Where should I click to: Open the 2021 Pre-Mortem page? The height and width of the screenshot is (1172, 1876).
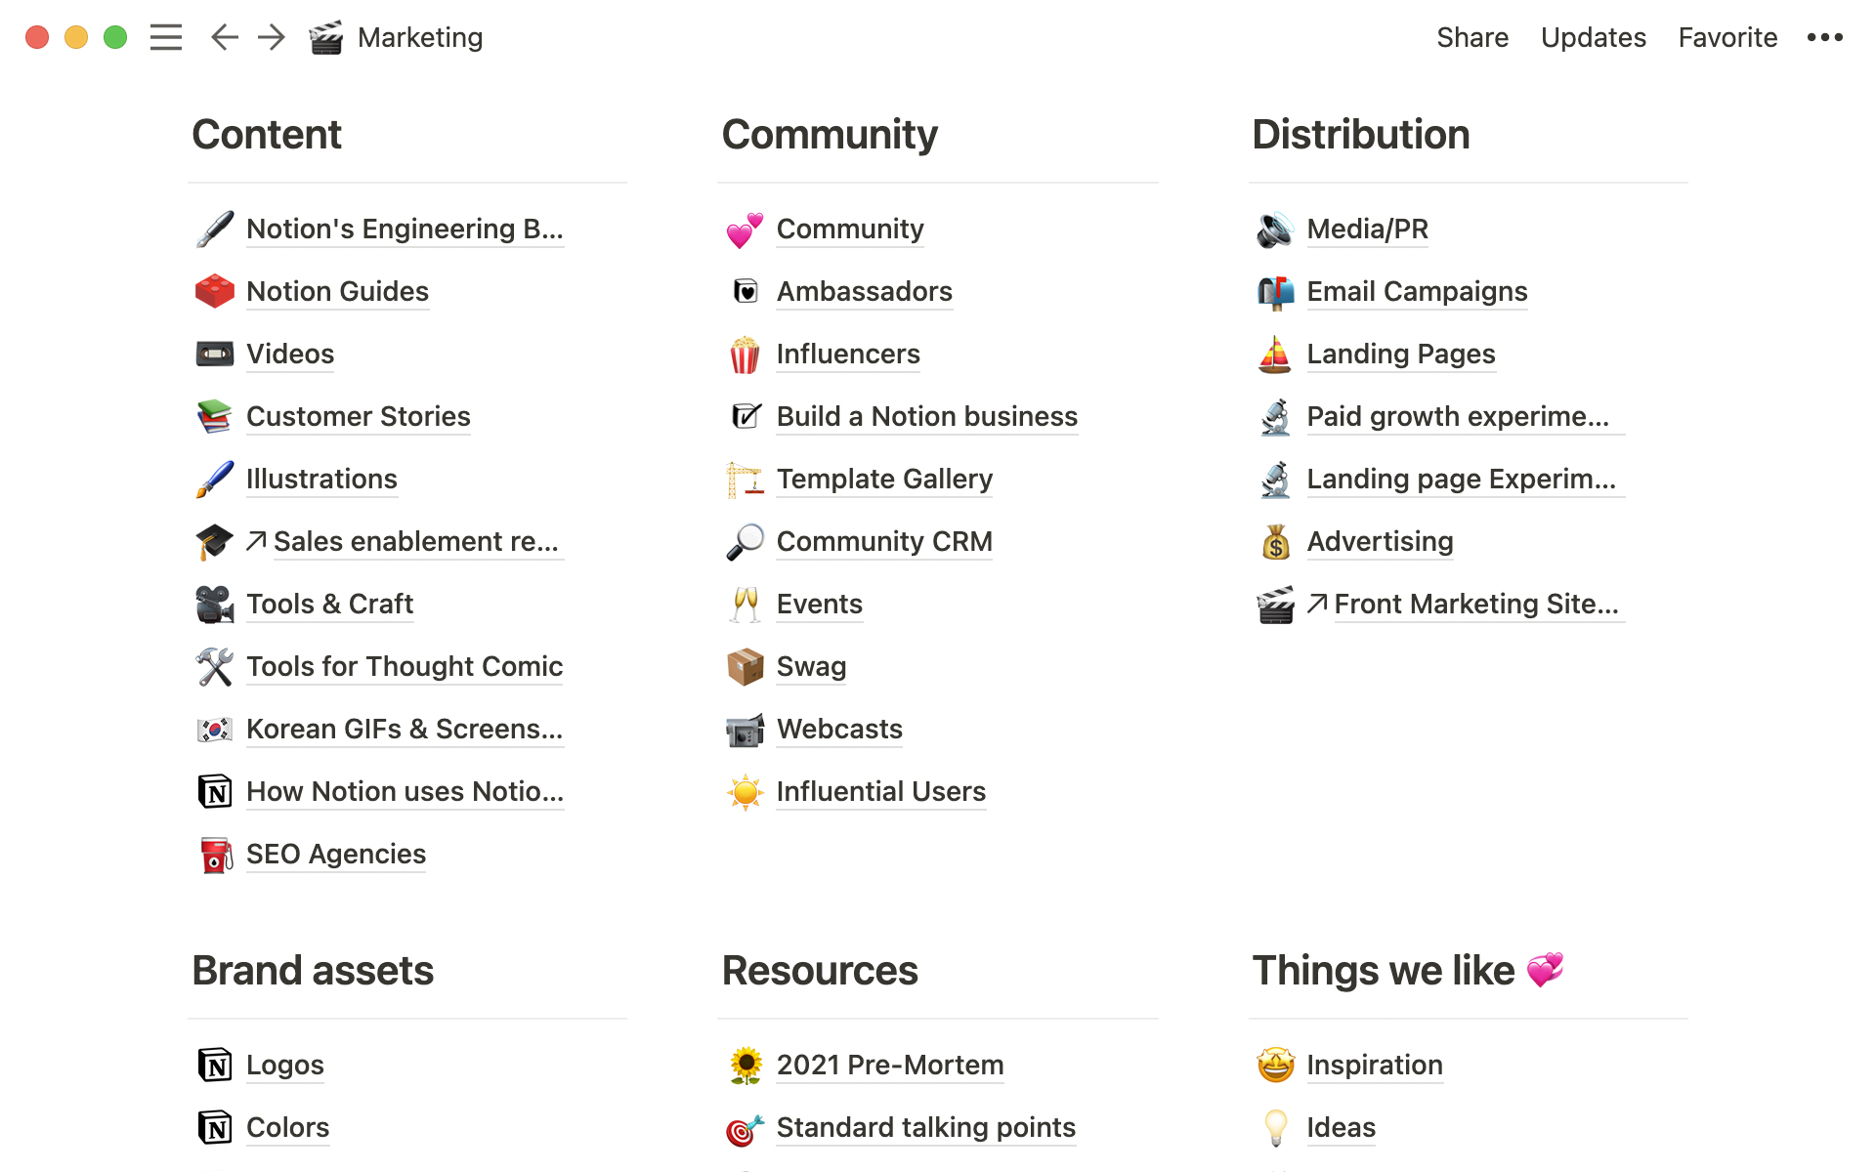(889, 1065)
